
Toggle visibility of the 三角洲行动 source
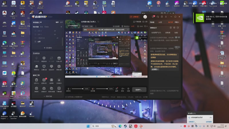coord(58,38)
